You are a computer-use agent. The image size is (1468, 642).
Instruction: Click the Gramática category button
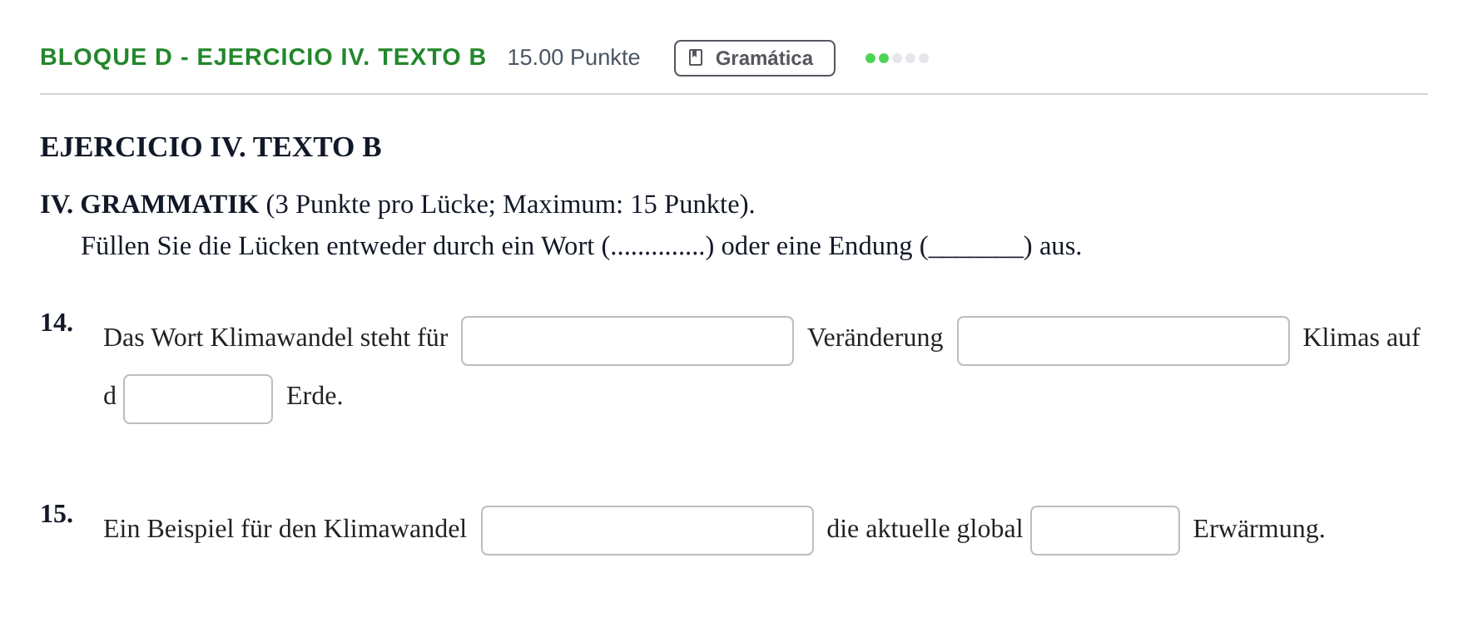755,58
